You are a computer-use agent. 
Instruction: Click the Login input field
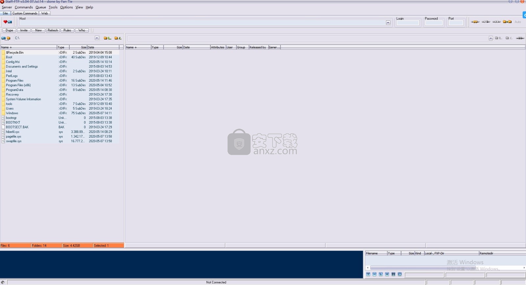408,23
